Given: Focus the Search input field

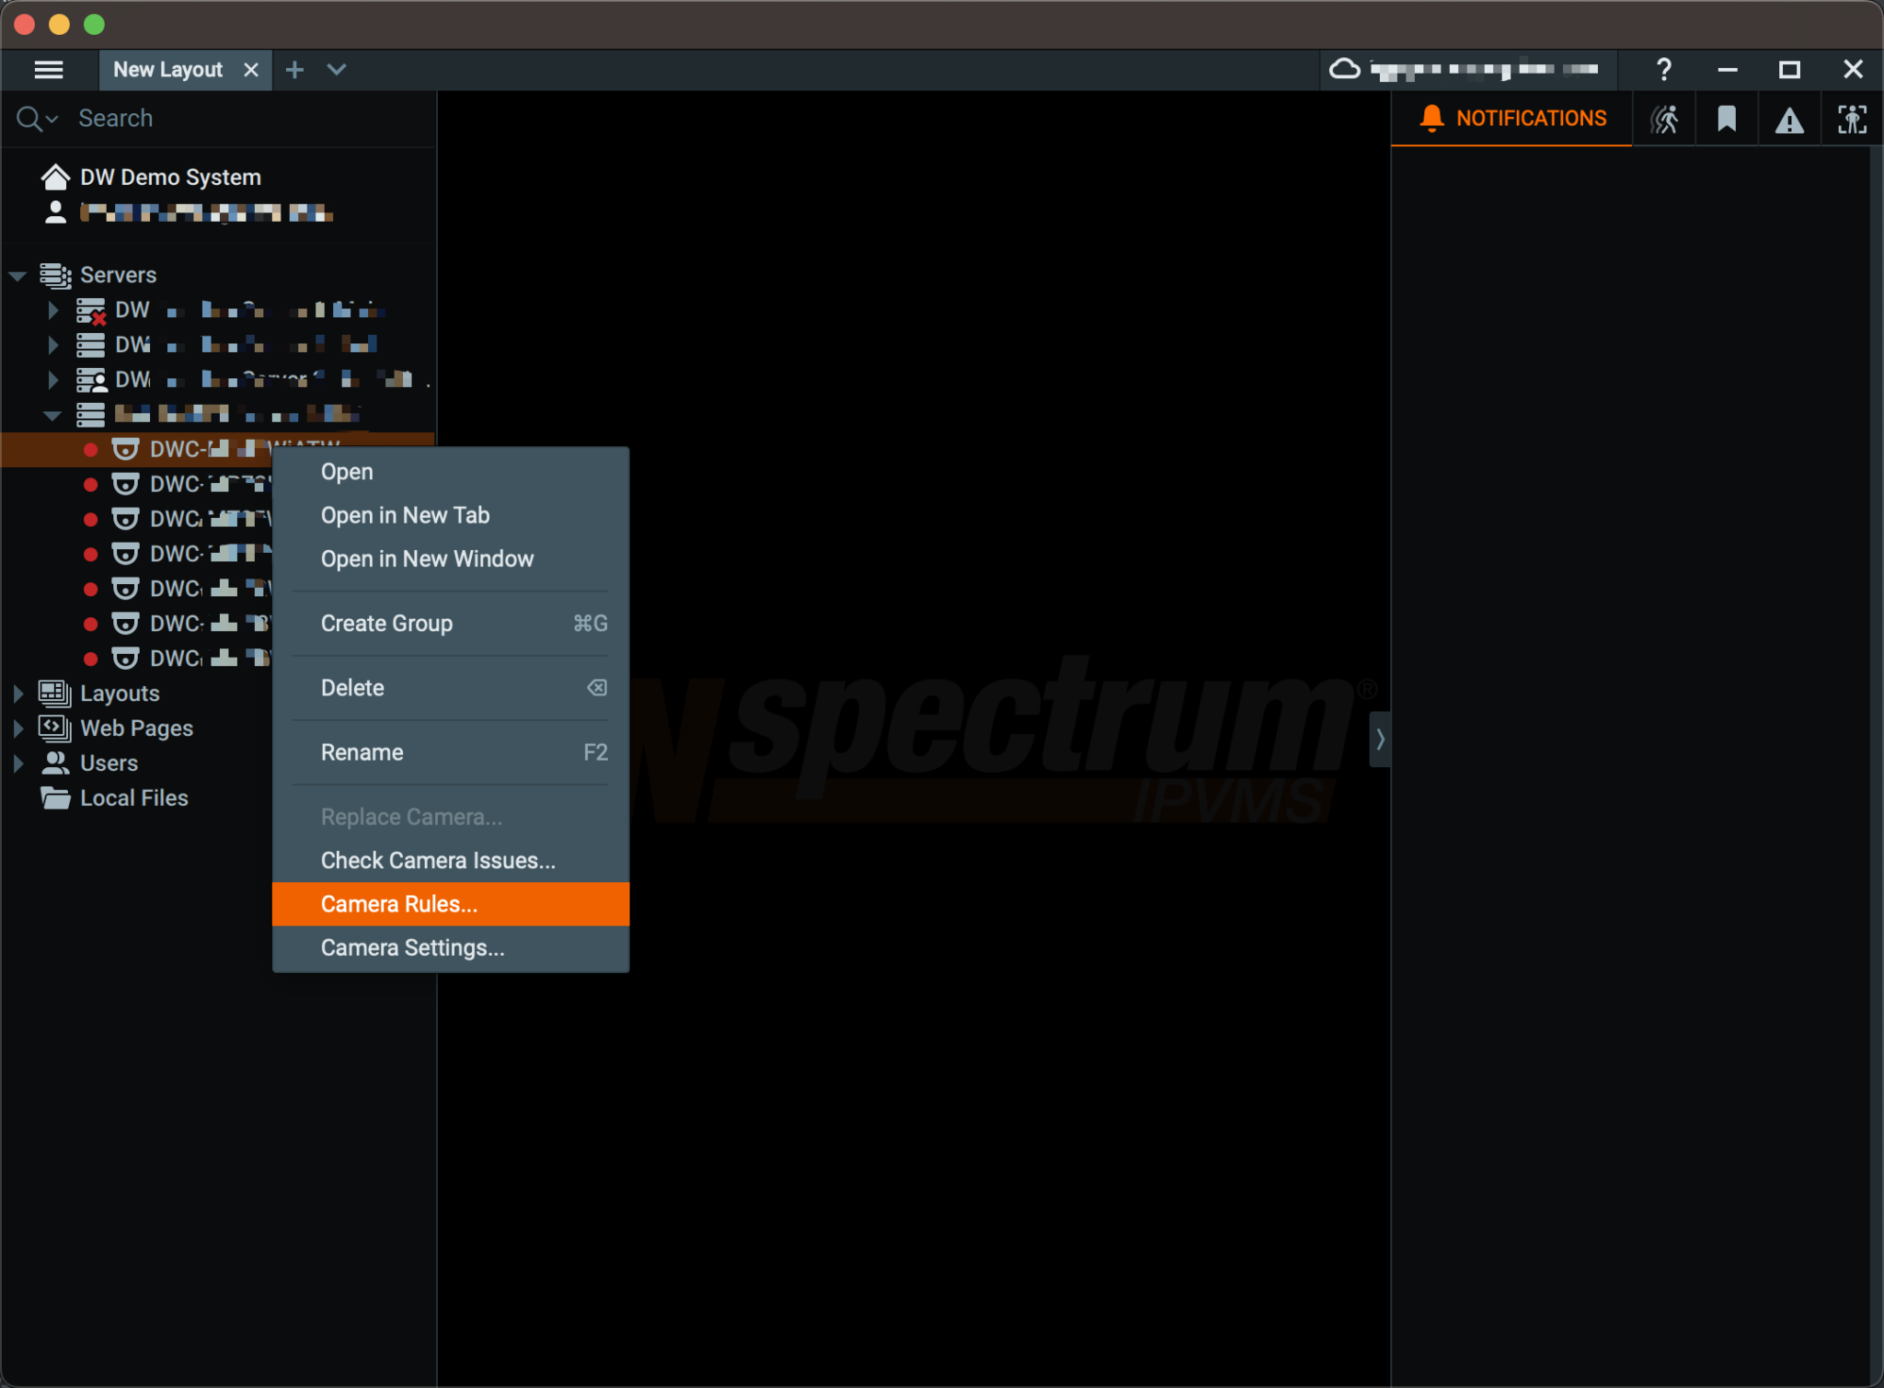Looking at the screenshot, I should (x=248, y=119).
